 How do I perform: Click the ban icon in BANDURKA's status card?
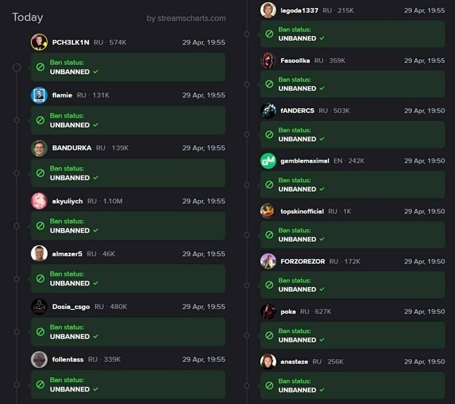[40, 173]
